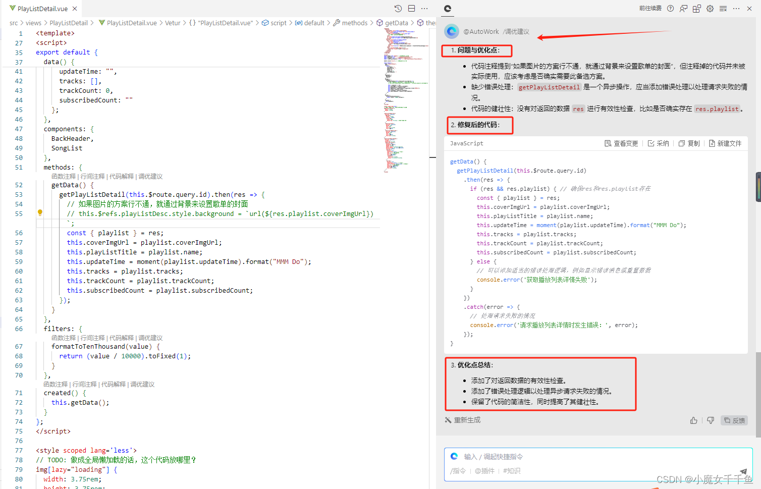Click 重新生成 to regenerate the answer
The image size is (761, 489).
pyautogui.click(x=463, y=420)
